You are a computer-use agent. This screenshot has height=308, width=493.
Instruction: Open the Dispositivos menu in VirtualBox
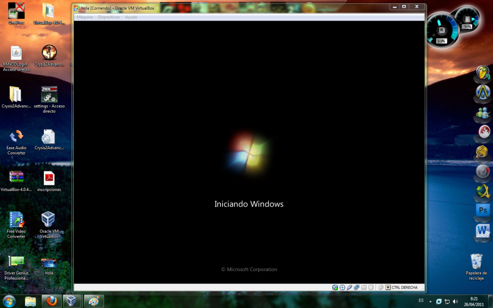coord(109,17)
